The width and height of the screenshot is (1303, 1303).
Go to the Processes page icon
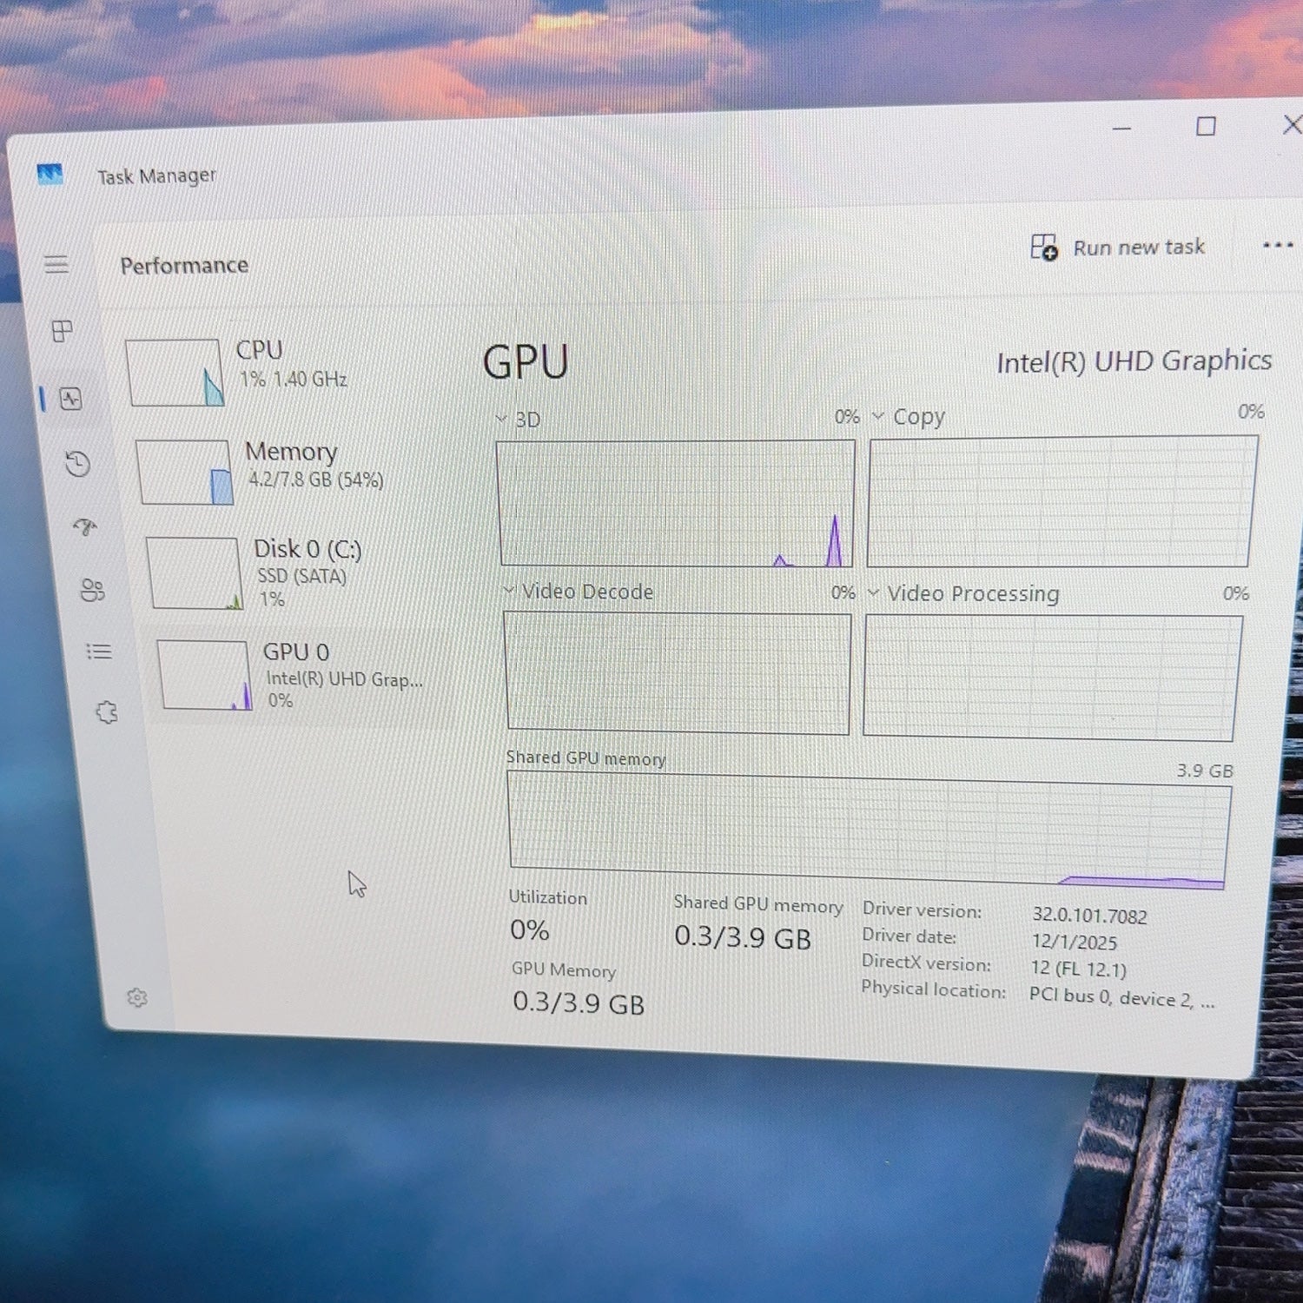coord(63,331)
